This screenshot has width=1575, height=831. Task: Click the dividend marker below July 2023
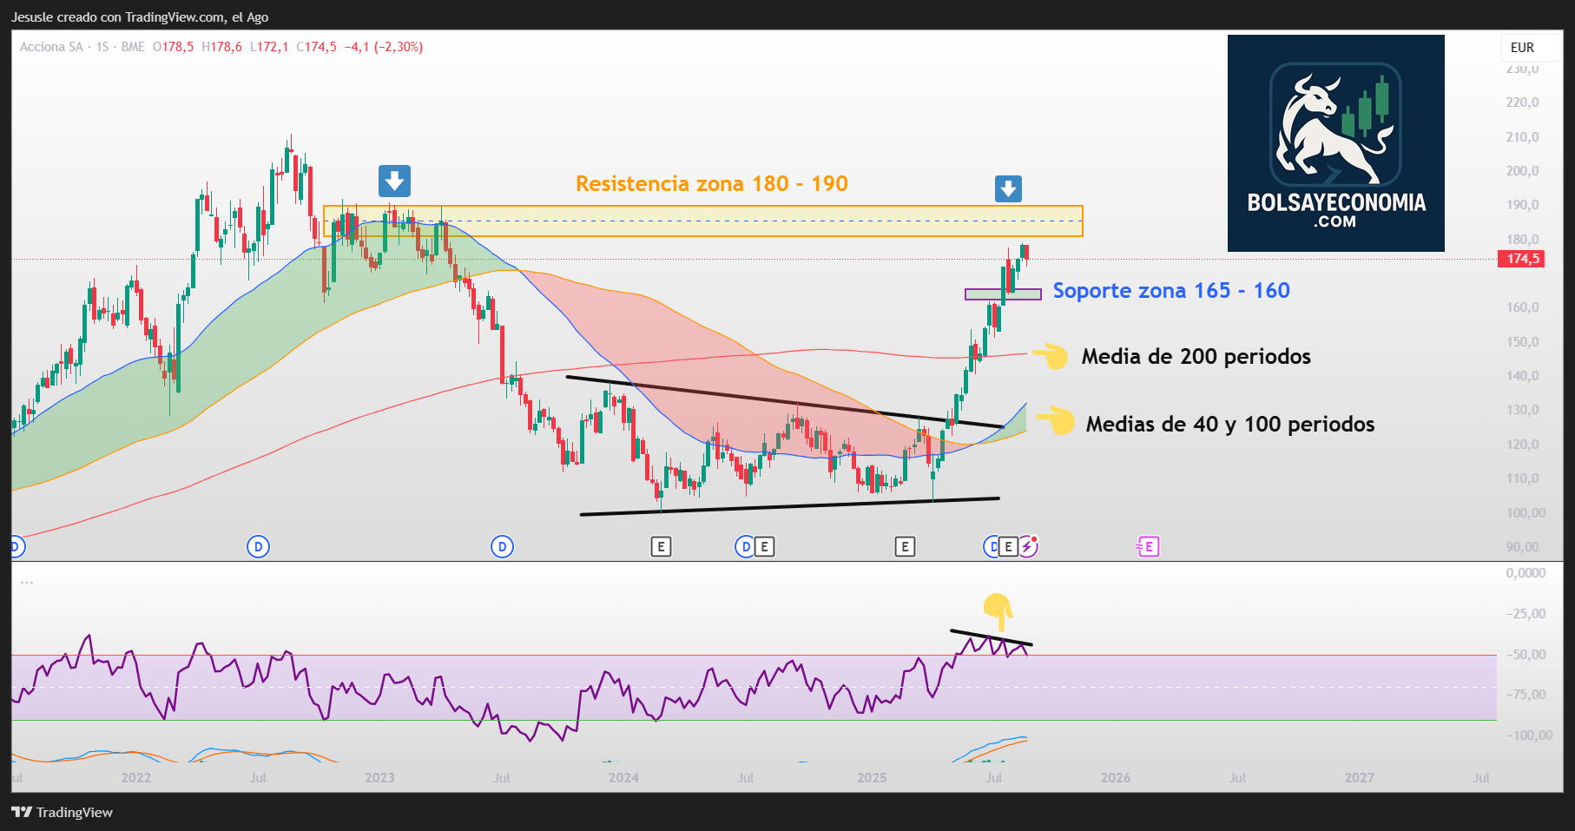(x=502, y=546)
